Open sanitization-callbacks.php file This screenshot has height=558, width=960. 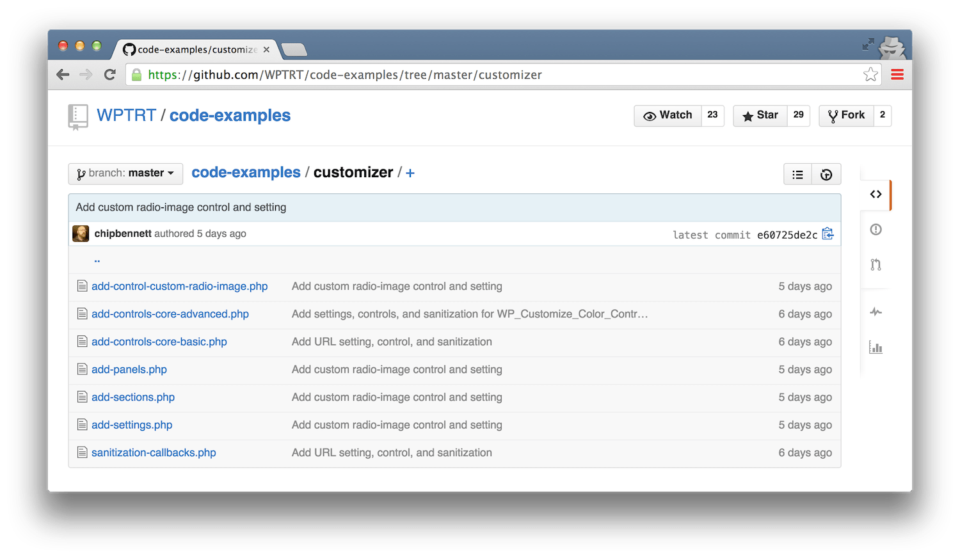pos(154,452)
